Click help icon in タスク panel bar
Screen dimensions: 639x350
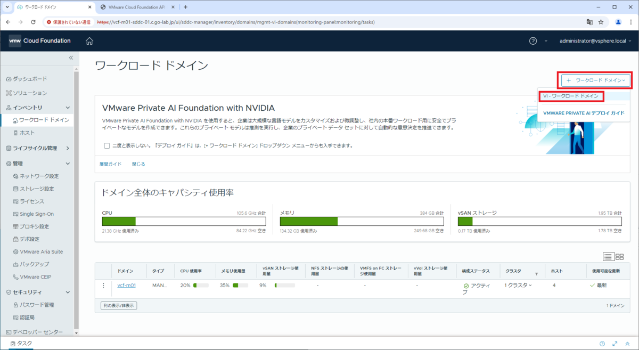tap(602, 344)
